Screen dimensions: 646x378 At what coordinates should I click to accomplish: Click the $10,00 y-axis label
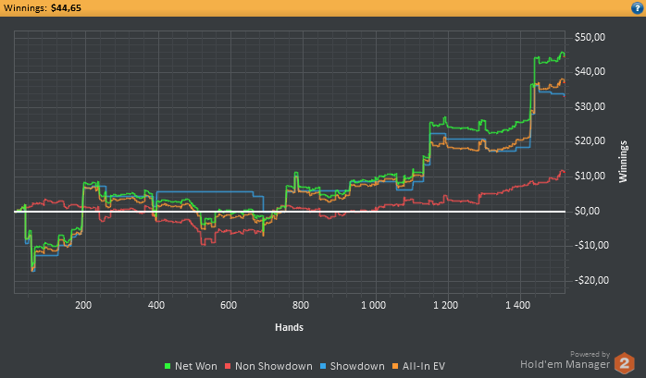590,176
